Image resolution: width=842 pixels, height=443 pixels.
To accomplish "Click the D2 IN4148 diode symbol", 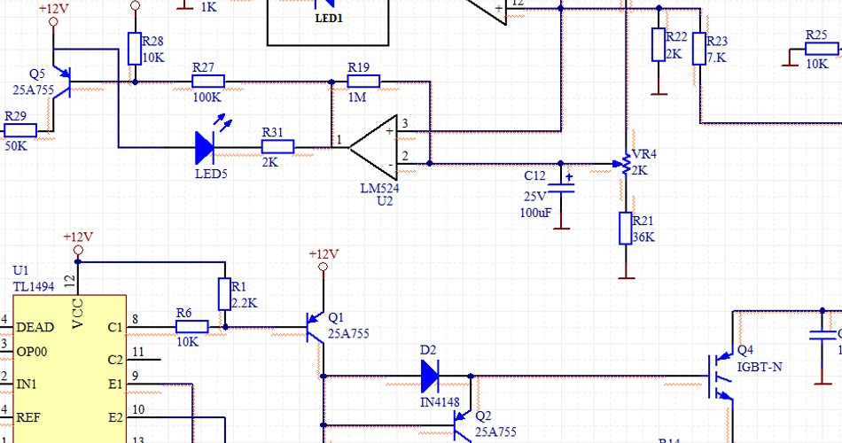I will click(430, 377).
